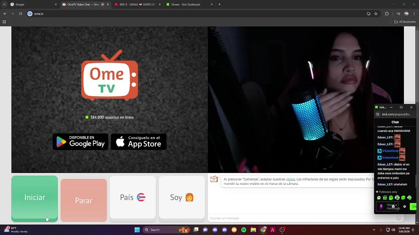View site information for ome.tv
The height and width of the screenshot is (235, 419).
click(30, 14)
